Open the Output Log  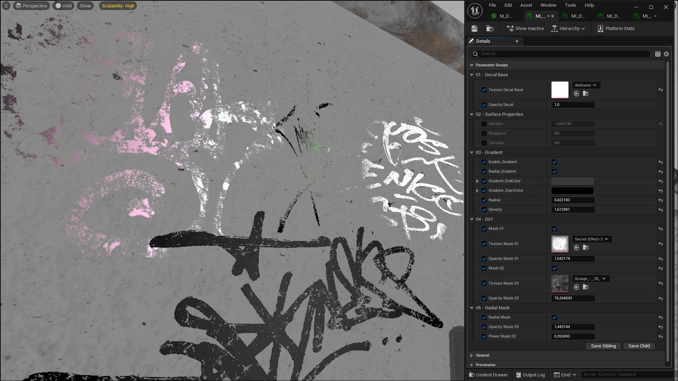click(529, 375)
